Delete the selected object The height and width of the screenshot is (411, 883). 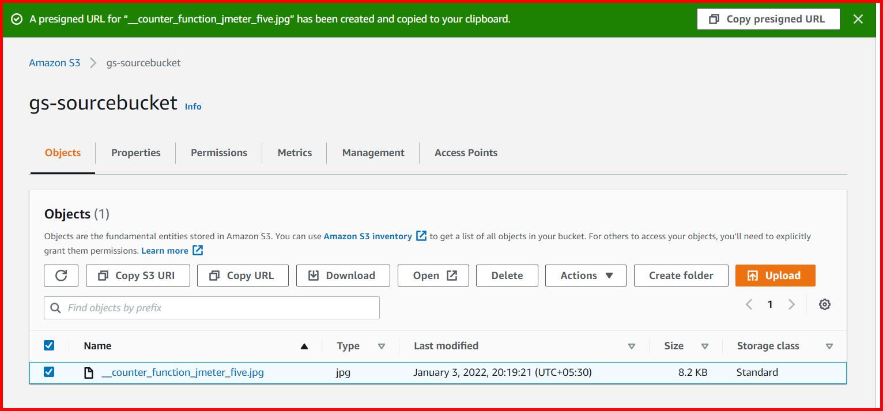(507, 275)
